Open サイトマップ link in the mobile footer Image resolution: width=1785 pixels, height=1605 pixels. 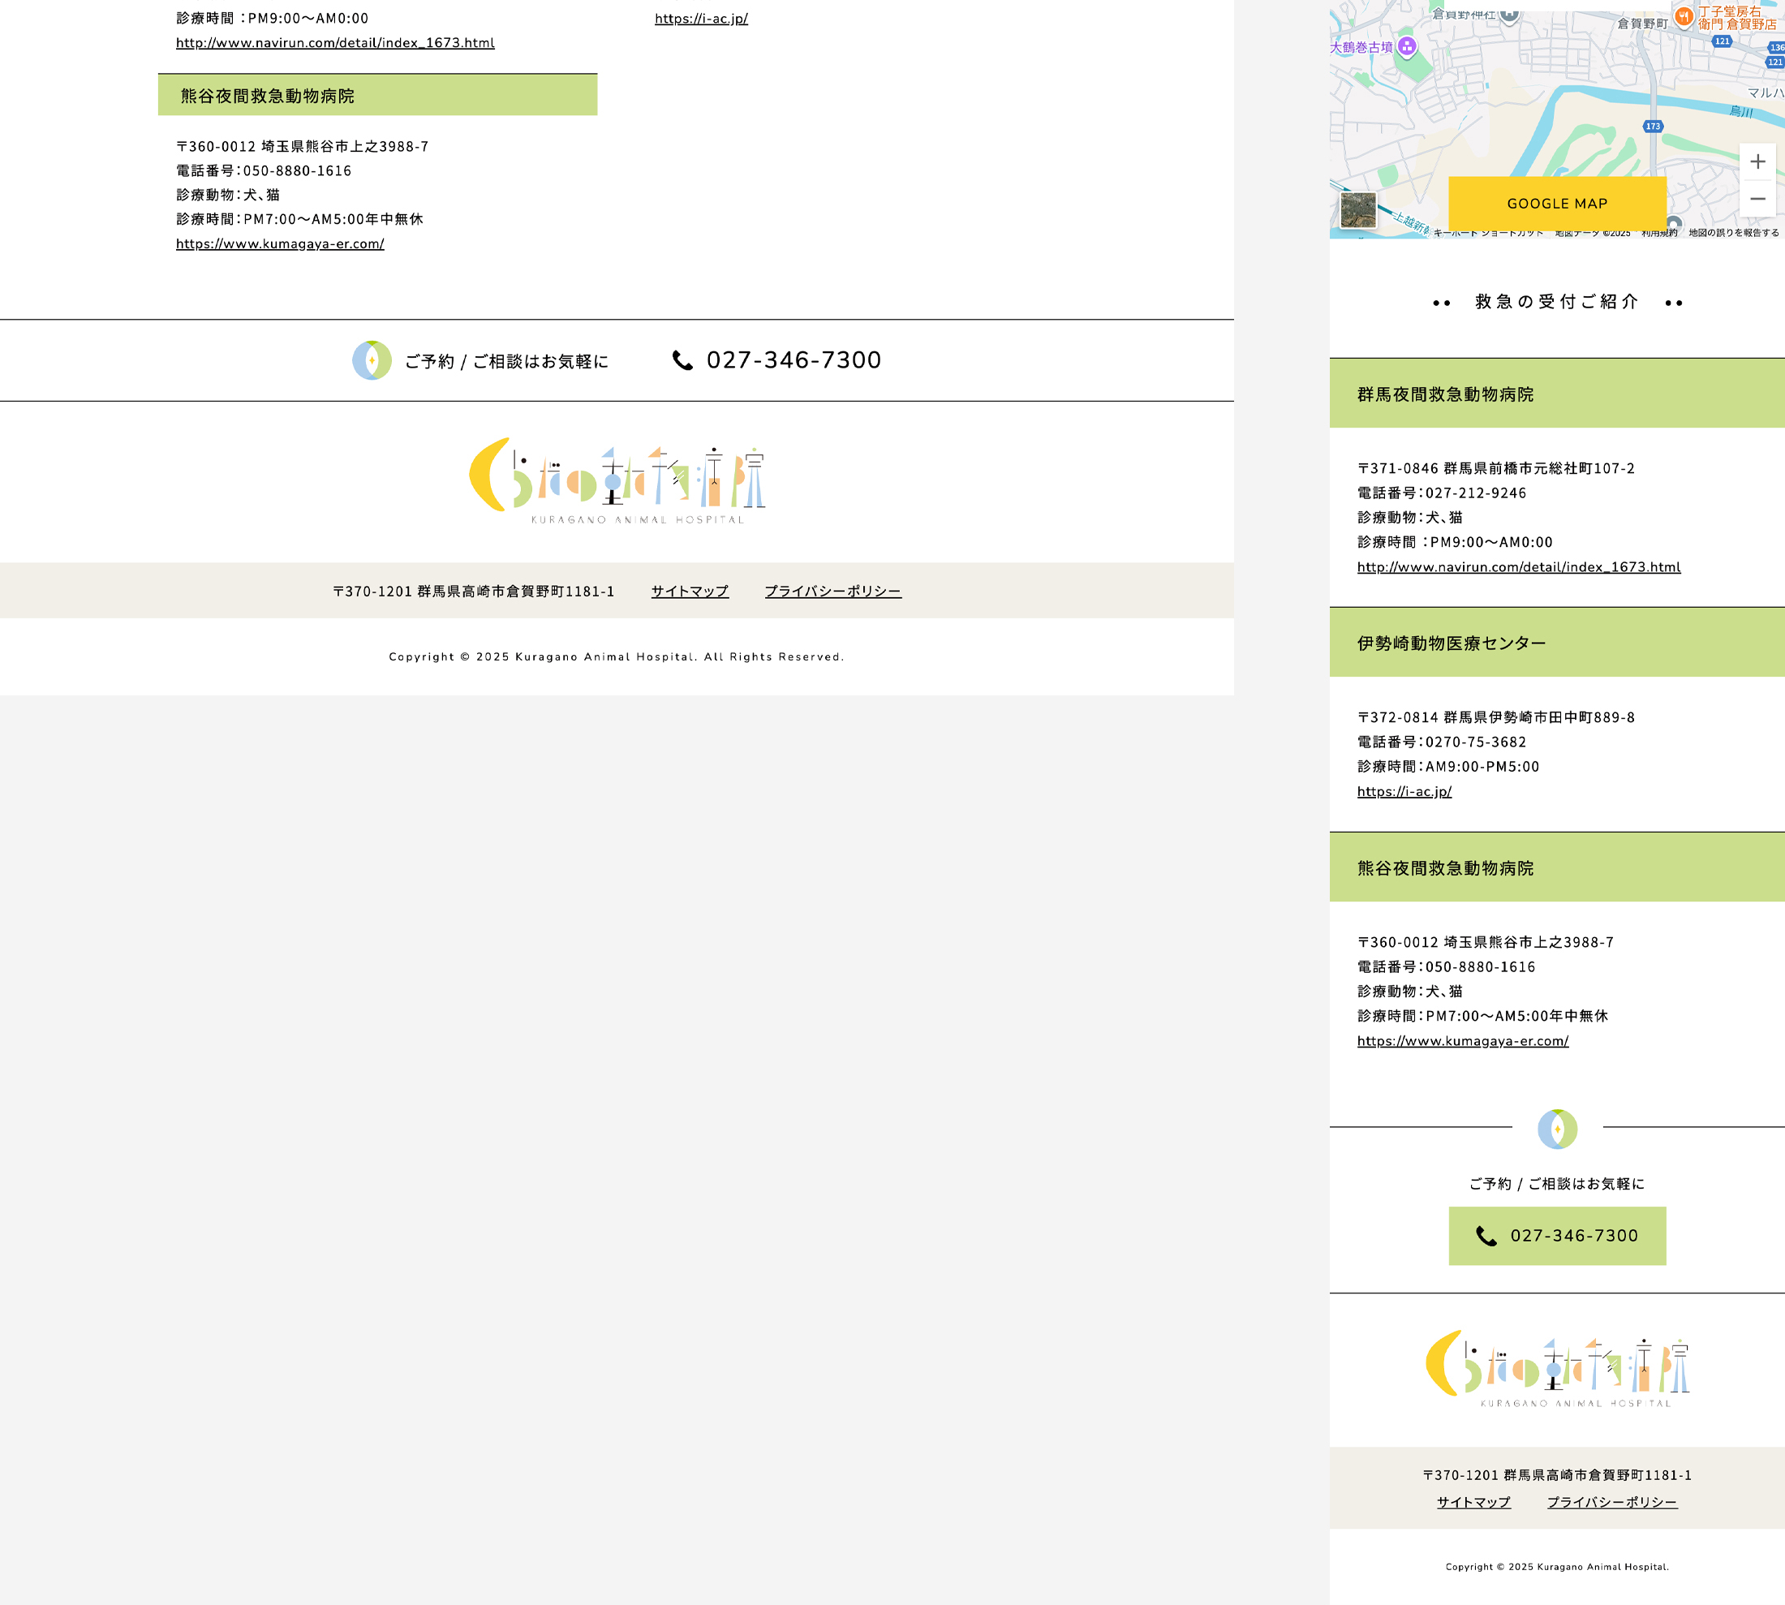(1473, 1502)
